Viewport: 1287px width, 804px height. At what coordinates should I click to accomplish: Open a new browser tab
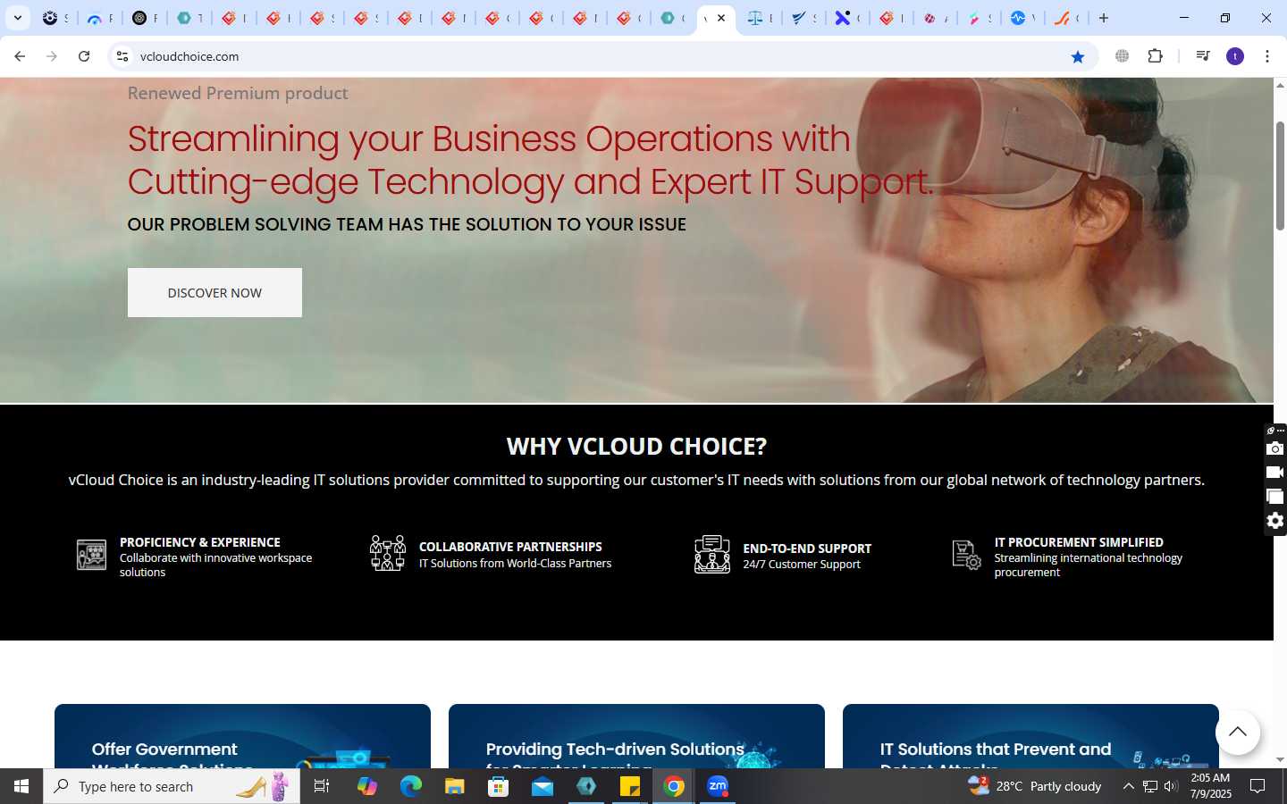point(1104,18)
